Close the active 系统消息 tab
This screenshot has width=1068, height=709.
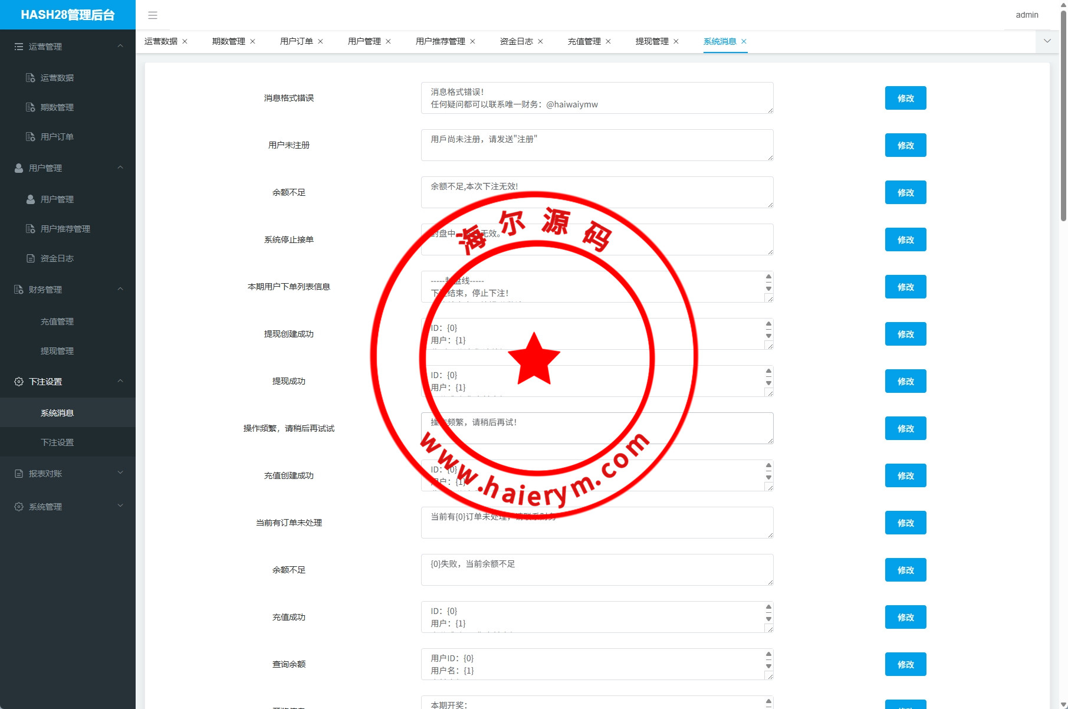tap(744, 41)
